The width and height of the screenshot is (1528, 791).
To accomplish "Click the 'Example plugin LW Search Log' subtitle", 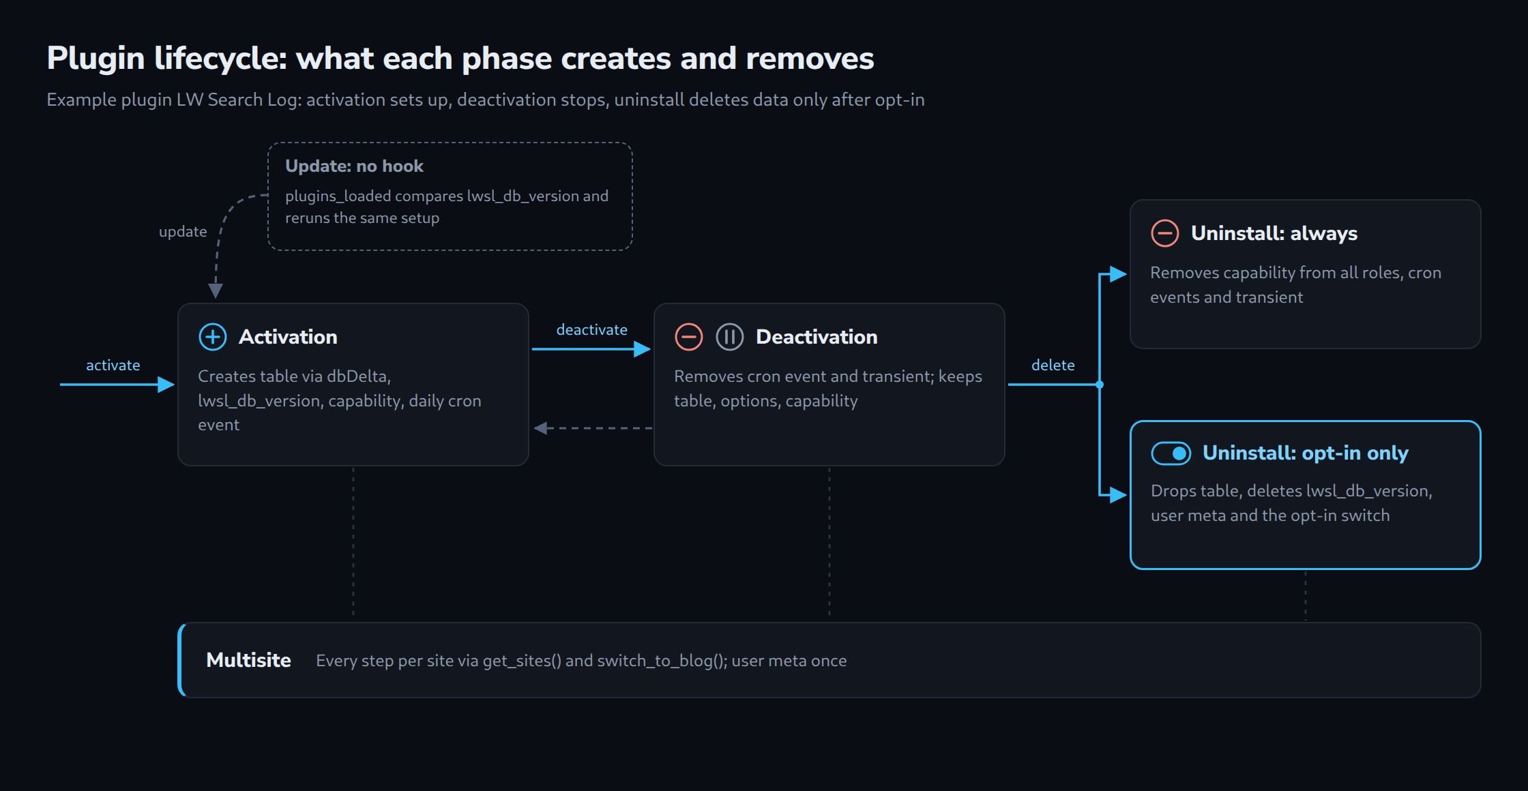I will pos(486,100).
